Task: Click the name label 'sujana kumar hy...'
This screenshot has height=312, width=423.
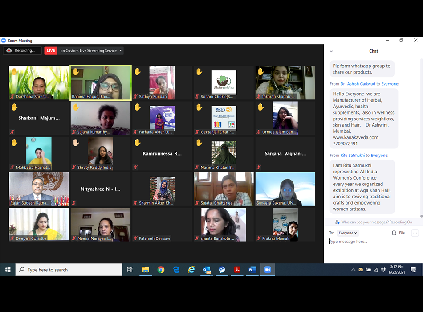Action: tap(94, 132)
